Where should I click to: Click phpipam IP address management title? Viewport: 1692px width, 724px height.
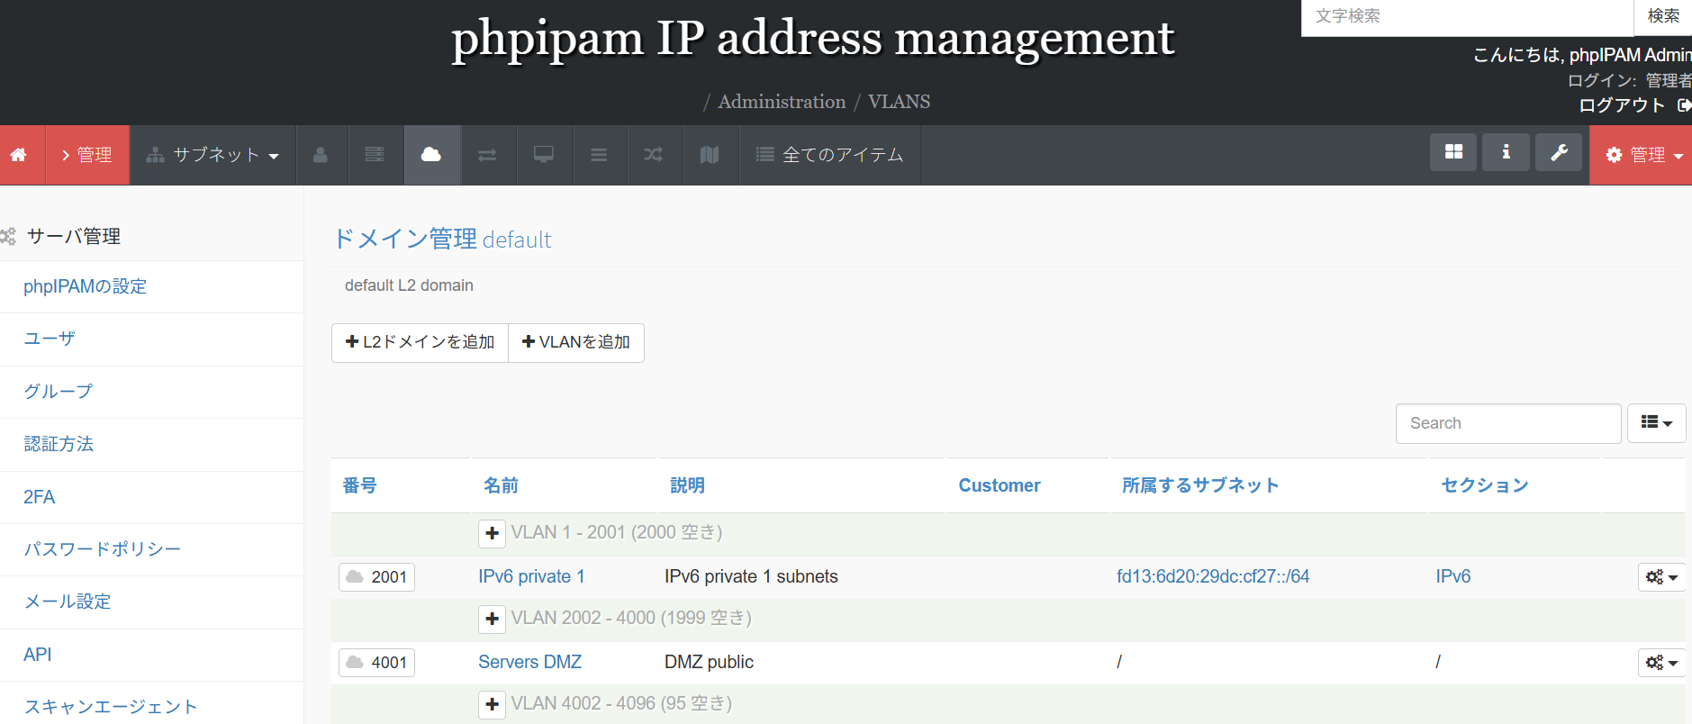pyautogui.click(x=812, y=38)
